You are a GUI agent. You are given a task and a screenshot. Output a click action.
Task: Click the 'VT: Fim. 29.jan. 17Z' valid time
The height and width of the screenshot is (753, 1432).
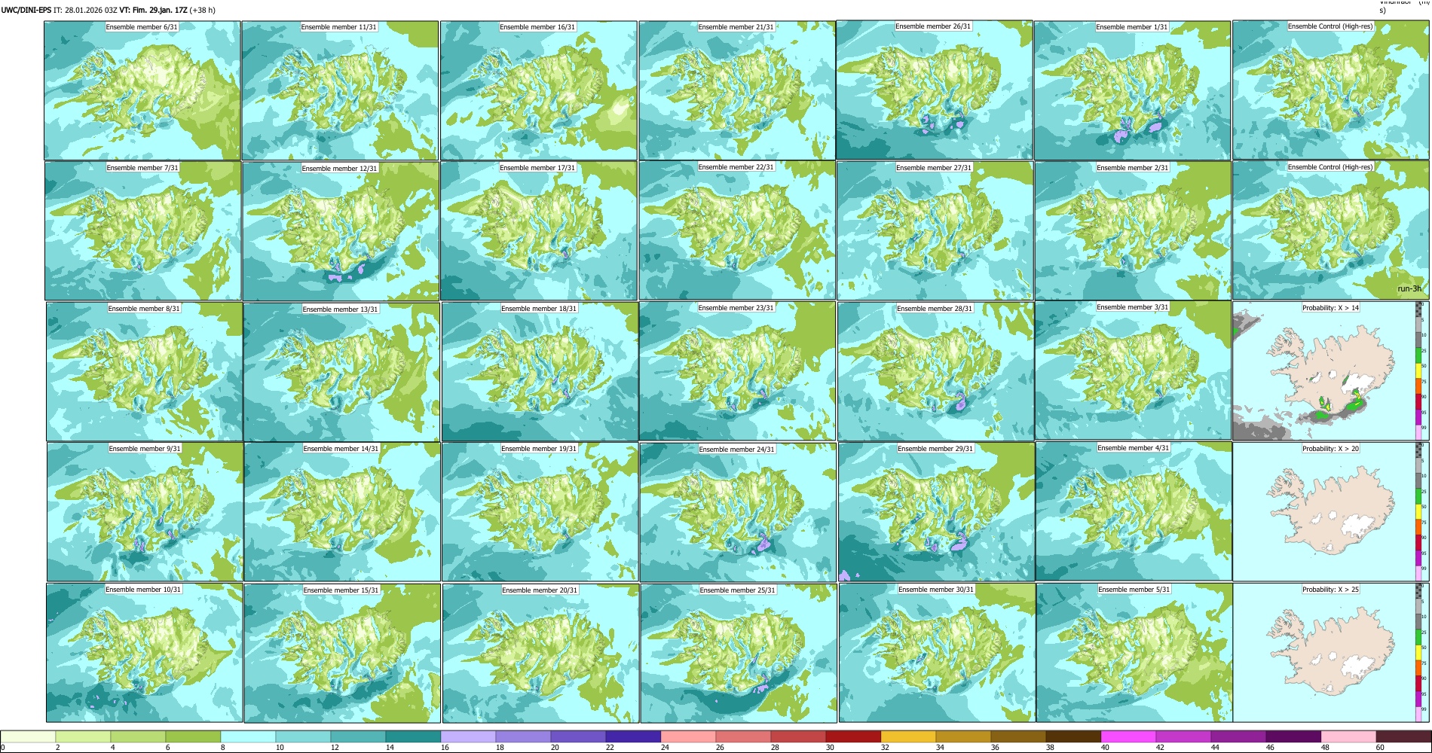tap(153, 11)
